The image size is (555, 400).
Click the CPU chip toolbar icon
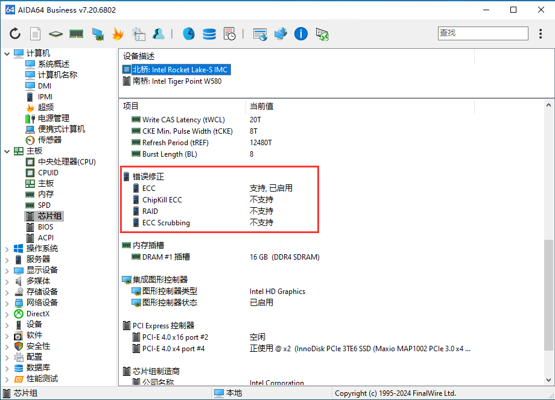pos(55,34)
